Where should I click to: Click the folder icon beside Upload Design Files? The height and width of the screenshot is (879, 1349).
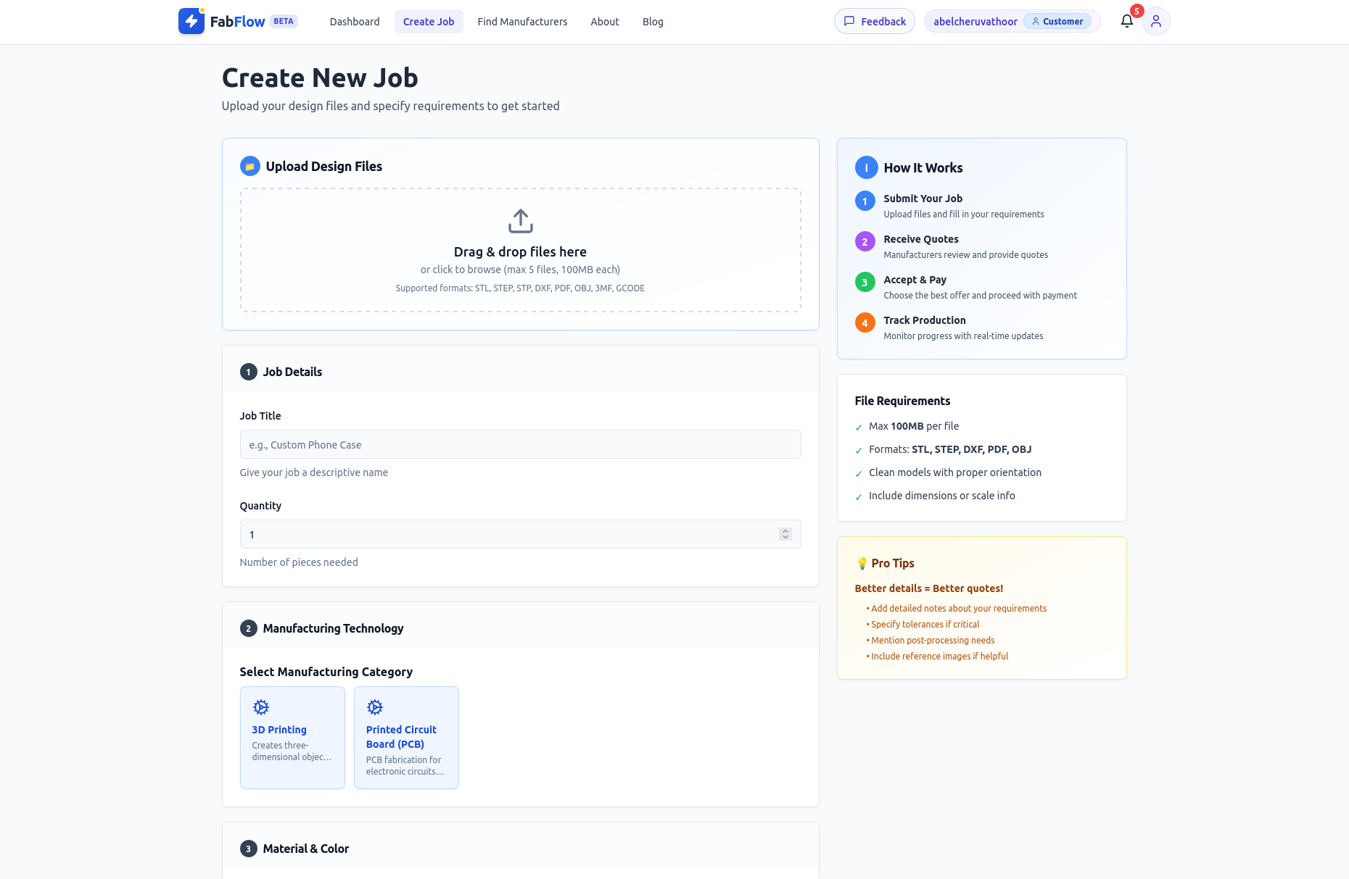tap(249, 166)
